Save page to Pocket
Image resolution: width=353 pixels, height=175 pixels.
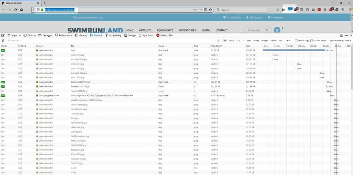coord(205,10)
